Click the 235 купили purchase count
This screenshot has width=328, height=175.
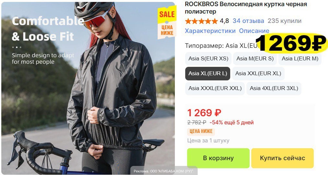pos(285,21)
